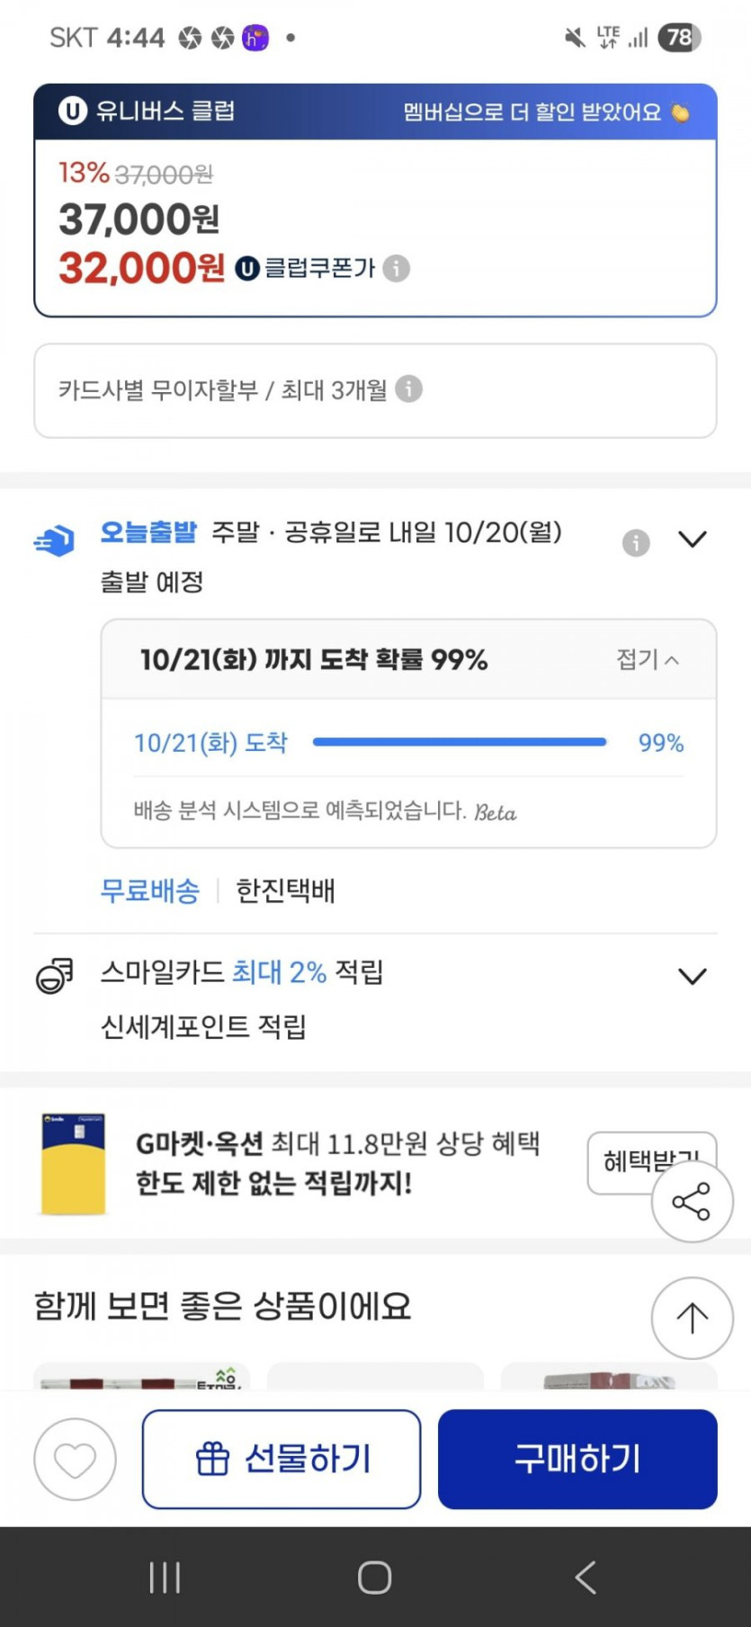Tap the 10/21 arrival probability progress bar

click(x=459, y=742)
